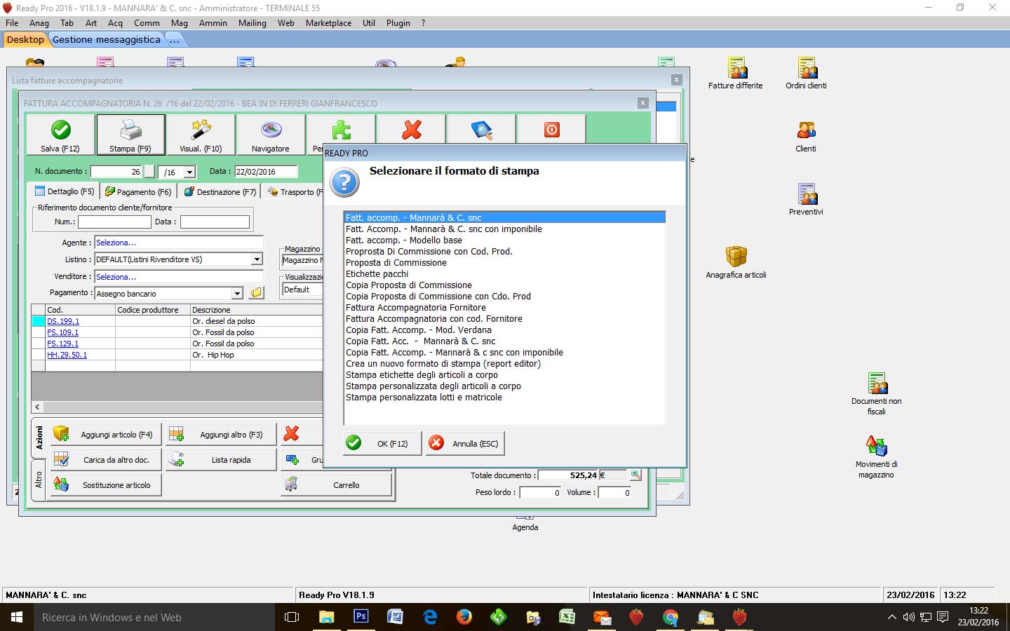Click Lista rapida button
The height and width of the screenshot is (631, 1010).
(x=221, y=460)
